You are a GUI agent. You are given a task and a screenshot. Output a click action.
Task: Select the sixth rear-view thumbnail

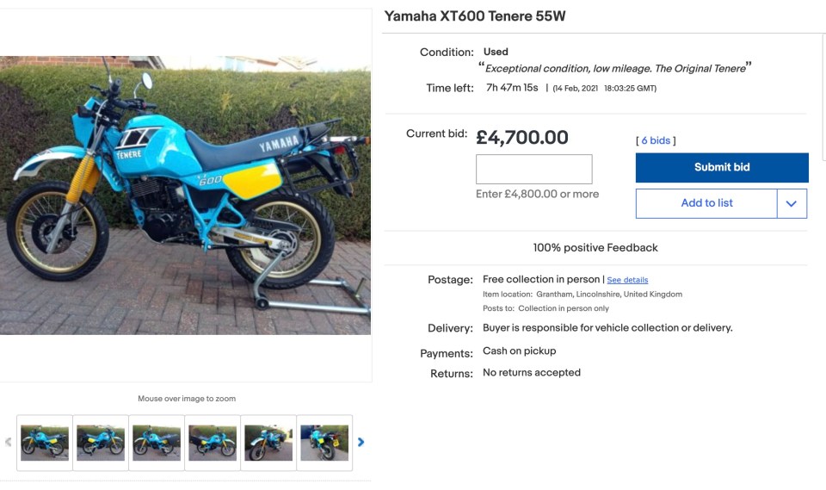pos(324,443)
